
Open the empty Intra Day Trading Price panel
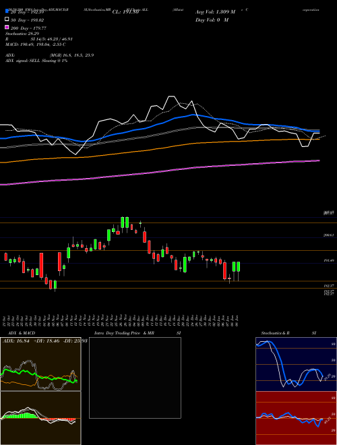pos(135,378)
